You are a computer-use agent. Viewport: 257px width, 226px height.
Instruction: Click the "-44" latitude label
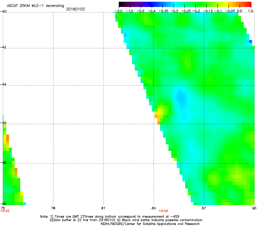[3, 84]
